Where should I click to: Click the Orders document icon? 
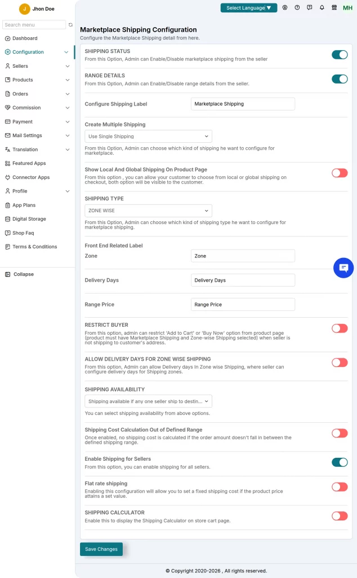(x=7, y=94)
